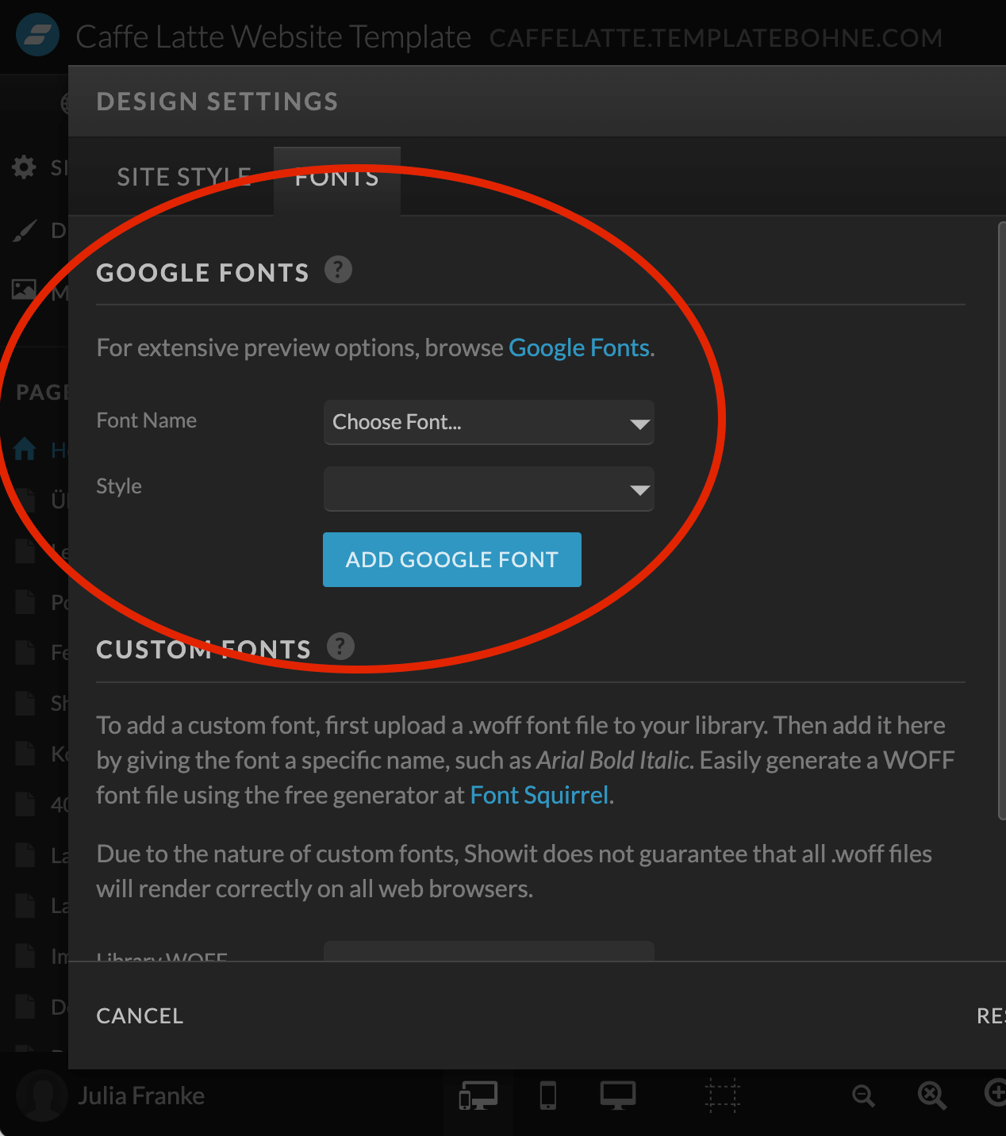Screen dimensions: 1006x1136
Task: Click help icon beside Google Fonts heading
Action: (x=338, y=270)
